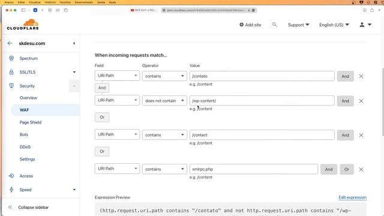Click the Safari tab overview icon
The image size is (384, 216).
(65, 10)
